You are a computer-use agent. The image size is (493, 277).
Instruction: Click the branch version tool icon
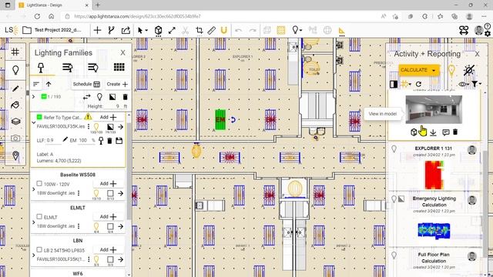pyautogui.click(x=111, y=30)
